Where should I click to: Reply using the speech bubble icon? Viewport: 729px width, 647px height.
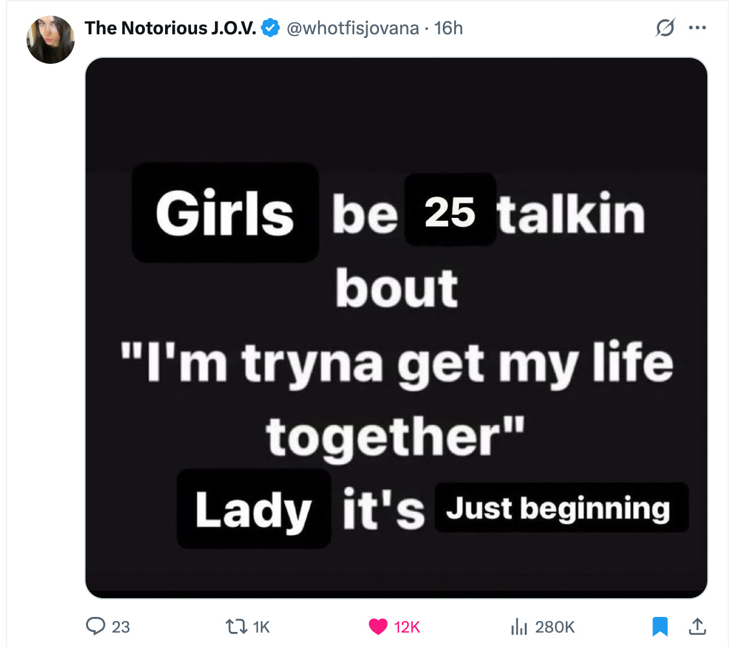click(x=95, y=627)
